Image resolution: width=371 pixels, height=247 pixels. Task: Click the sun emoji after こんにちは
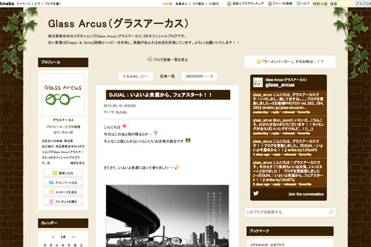[124, 126]
